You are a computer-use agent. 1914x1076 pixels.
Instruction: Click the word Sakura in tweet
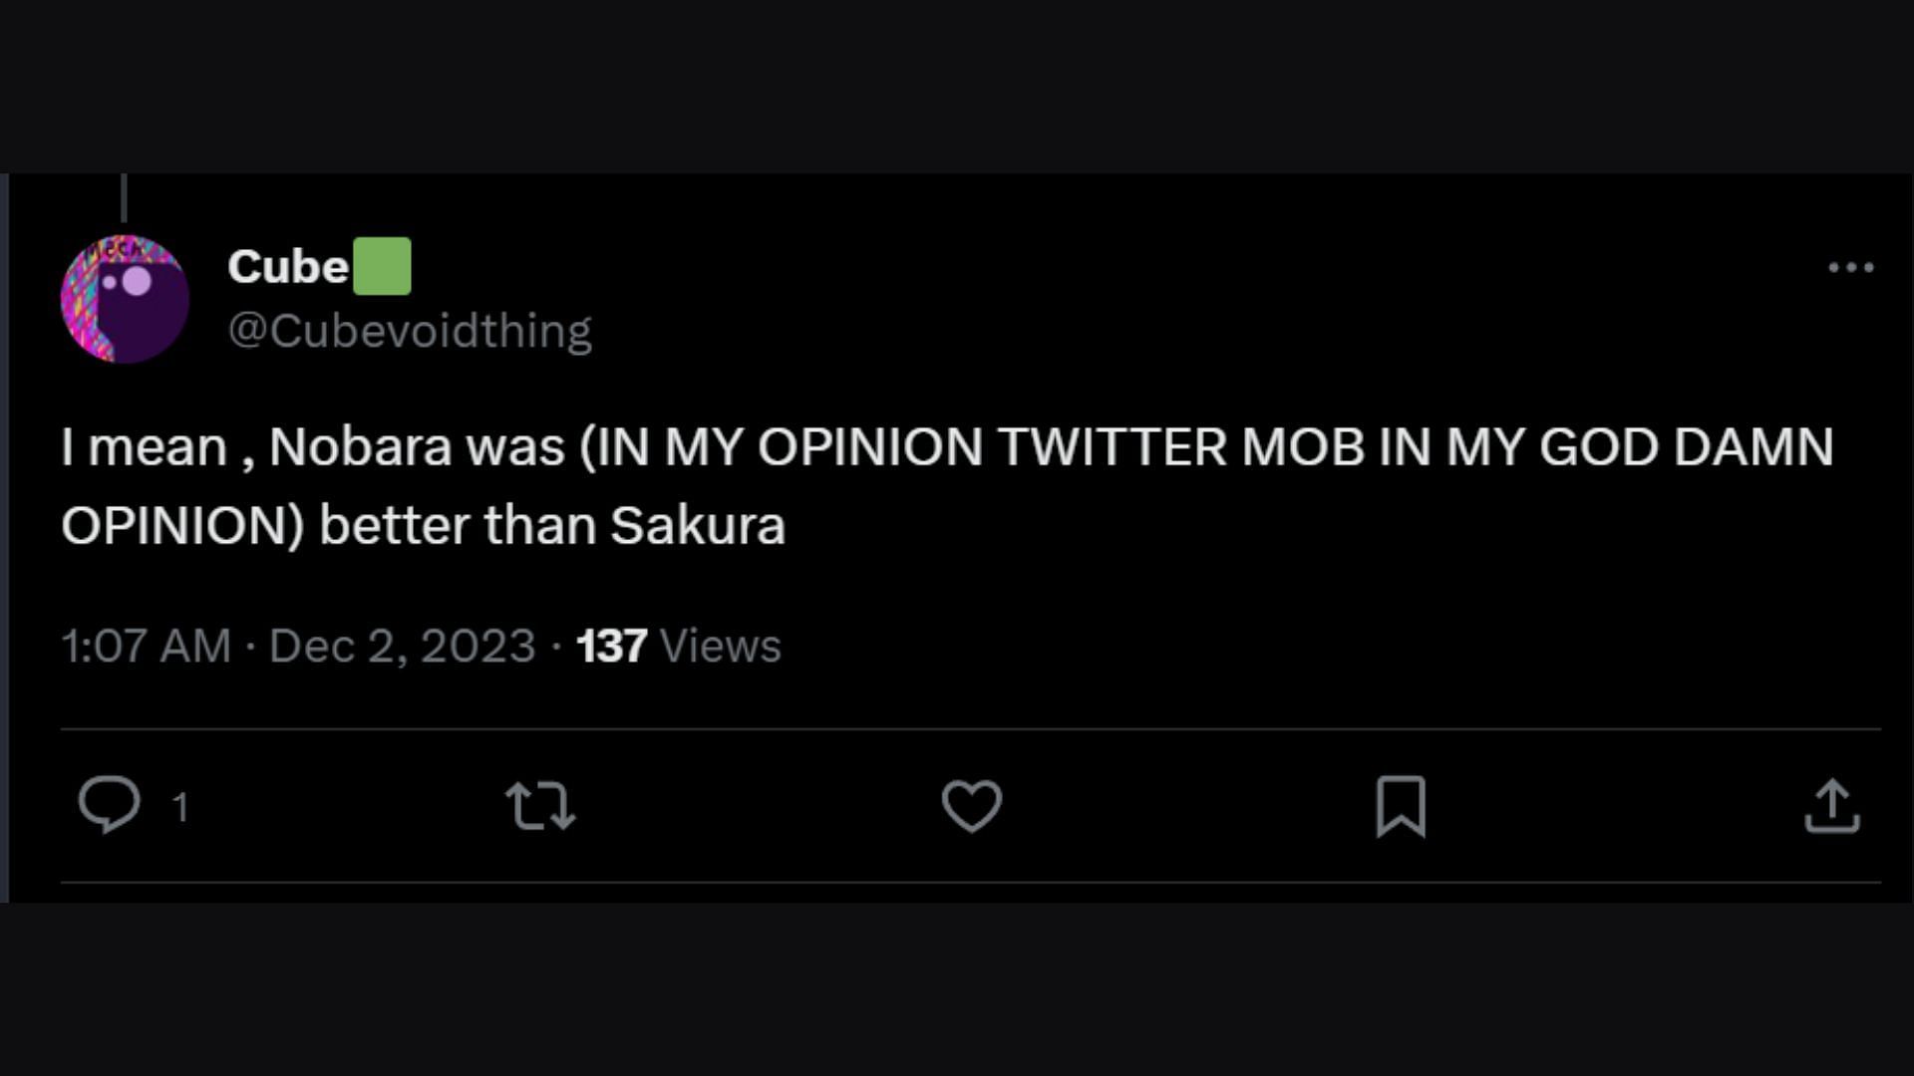697,525
